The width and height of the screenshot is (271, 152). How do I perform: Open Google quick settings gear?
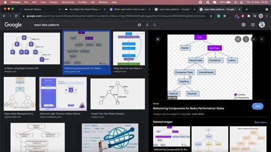coord(243,24)
